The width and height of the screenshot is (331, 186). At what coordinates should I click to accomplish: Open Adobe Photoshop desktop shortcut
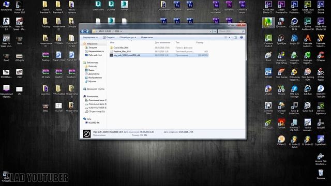294,7
